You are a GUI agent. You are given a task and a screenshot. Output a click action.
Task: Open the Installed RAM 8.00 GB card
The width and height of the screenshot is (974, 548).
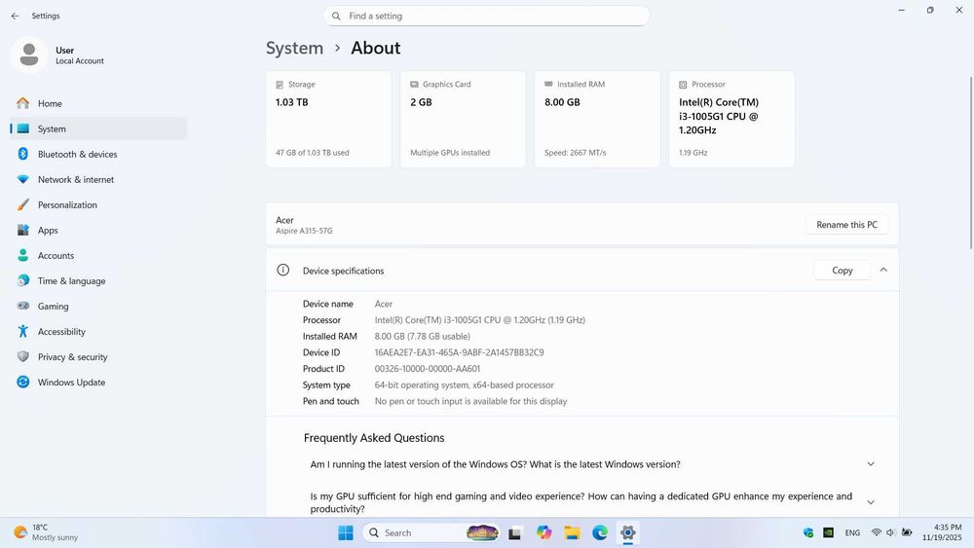click(x=598, y=119)
